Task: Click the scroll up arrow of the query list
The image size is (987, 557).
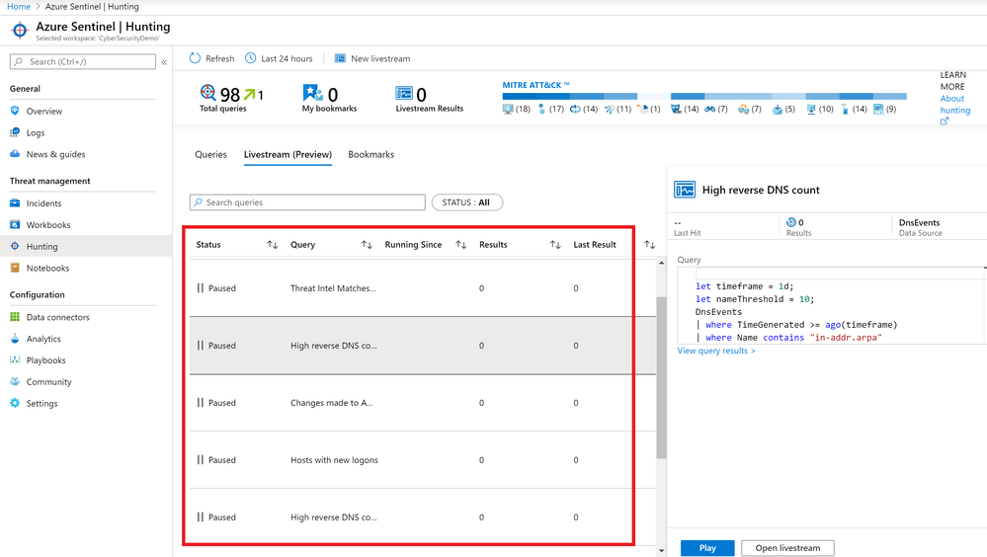Action: 661,263
